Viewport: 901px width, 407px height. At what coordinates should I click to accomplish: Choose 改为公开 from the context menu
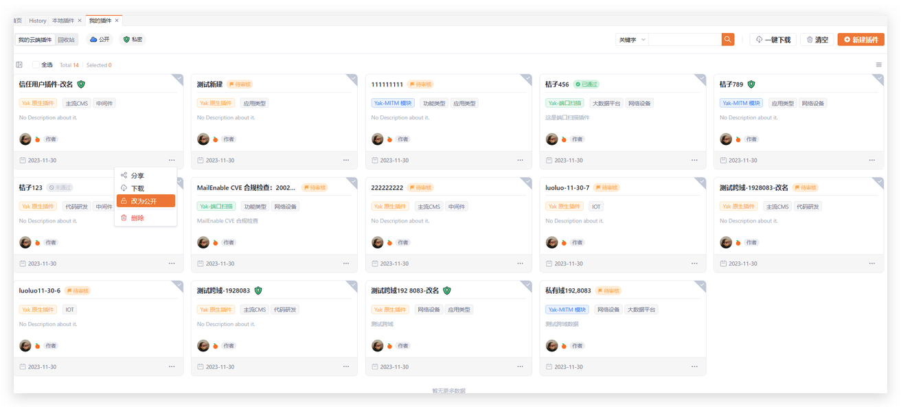(x=145, y=201)
